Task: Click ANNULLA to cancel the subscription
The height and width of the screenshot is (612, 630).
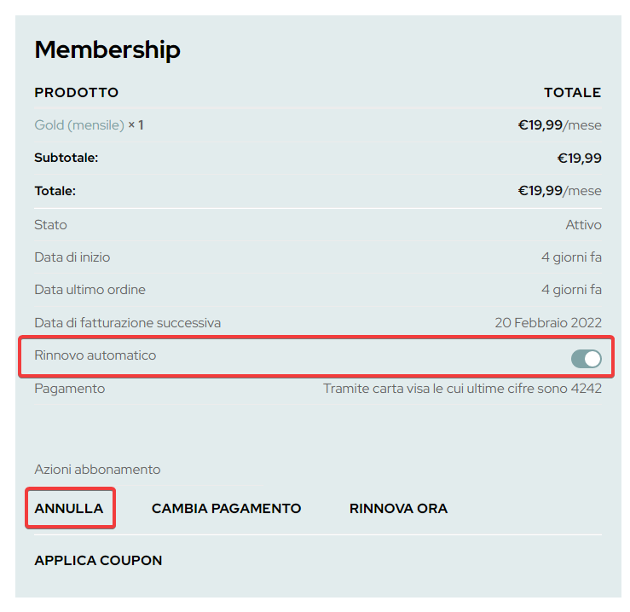Action: (69, 509)
